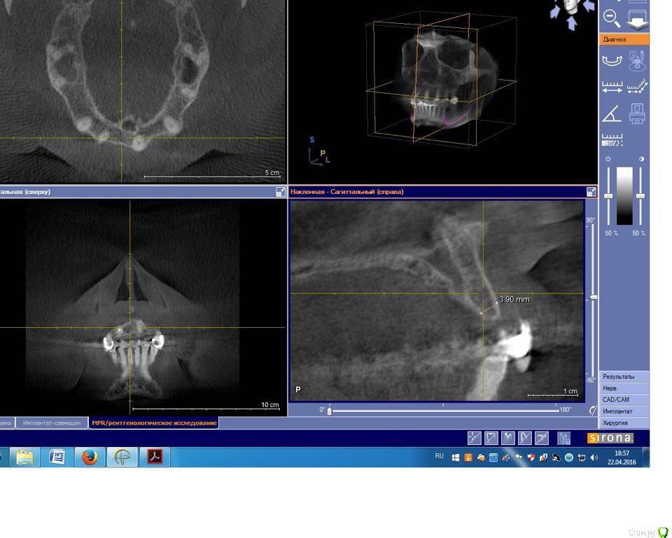Select the panoramic jaw curve tool
Image resolution: width=672 pixels, height=538 pixels.
tap(612, 61)
